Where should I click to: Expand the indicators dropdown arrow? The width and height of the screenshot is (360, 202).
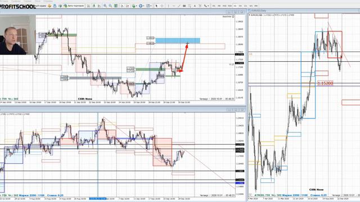136,6
